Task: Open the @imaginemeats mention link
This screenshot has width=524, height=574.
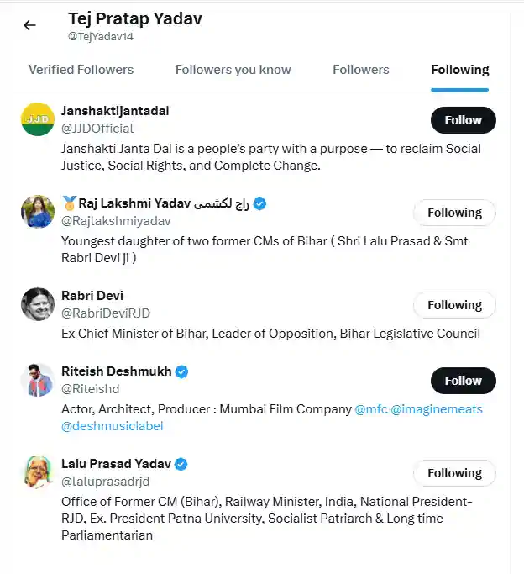Action: coord(437,409)
